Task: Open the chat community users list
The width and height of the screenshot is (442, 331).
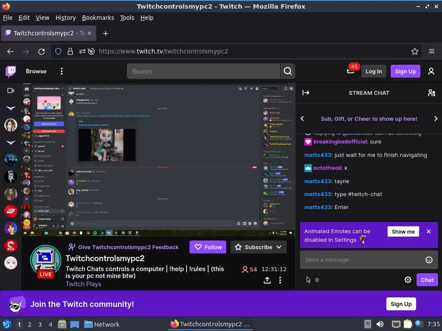Action: (432, 93)
